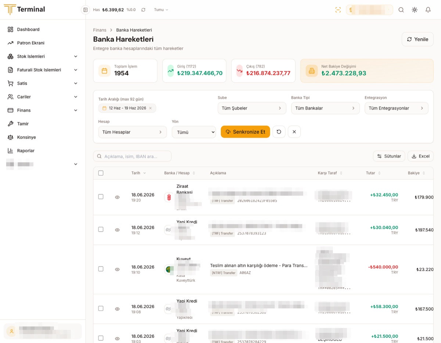The width and height of the screenshot is (441, 343).
Task: Click the Senkronize Et button
Action: pyautogui.click(x=245, y=132)
